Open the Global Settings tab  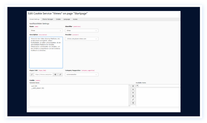[34, 19]
